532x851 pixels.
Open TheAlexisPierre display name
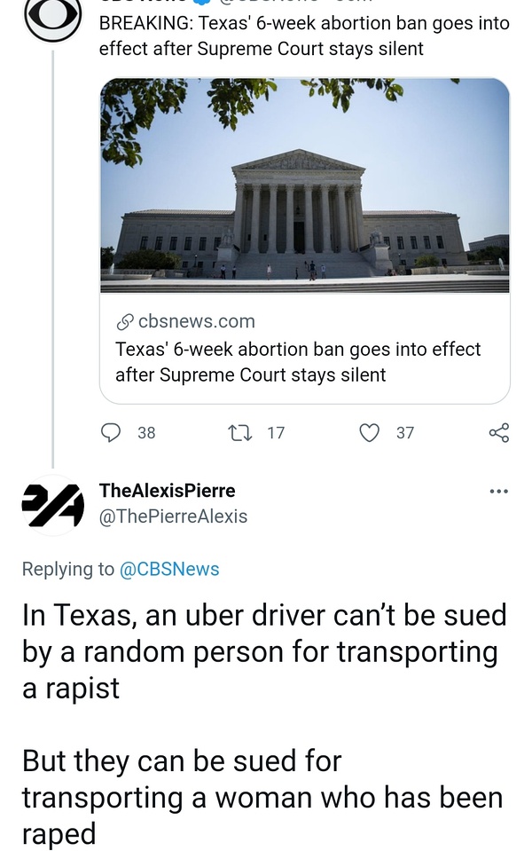(168, 491)
